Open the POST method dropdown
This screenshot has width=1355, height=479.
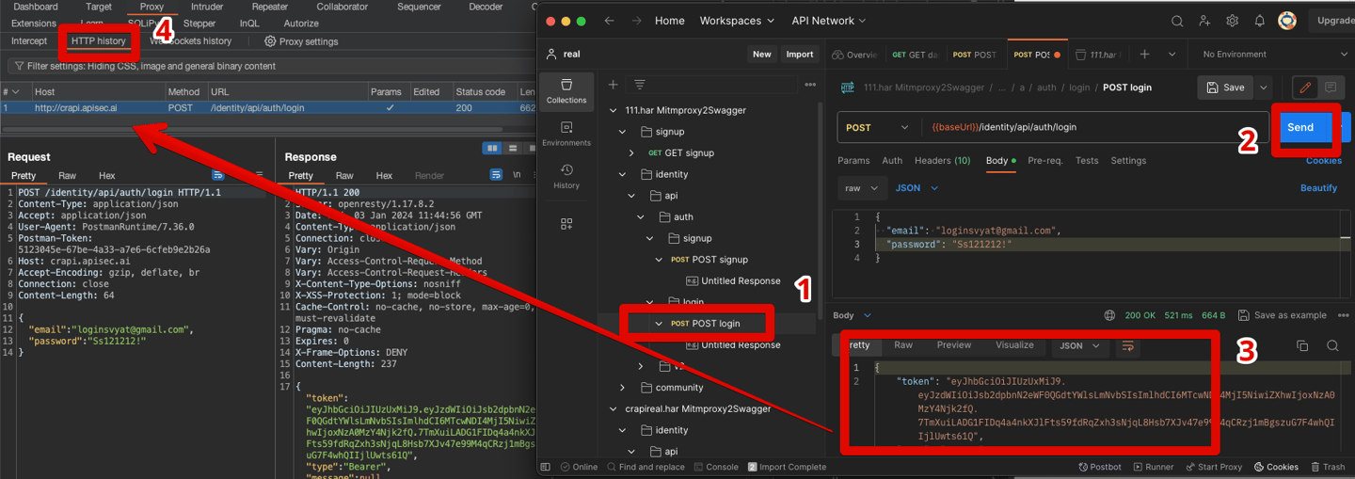click(x=877, y=127)
